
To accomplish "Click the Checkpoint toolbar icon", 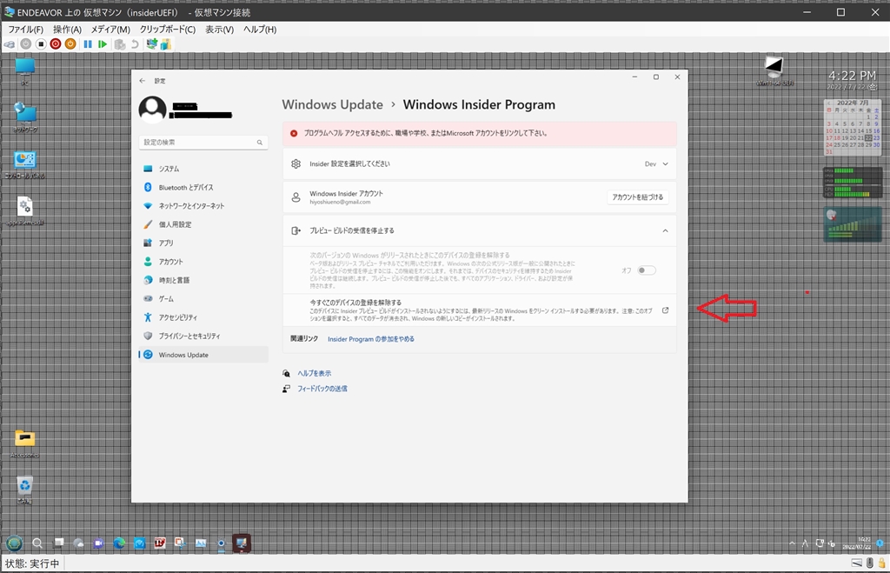I will coord(120,44).
